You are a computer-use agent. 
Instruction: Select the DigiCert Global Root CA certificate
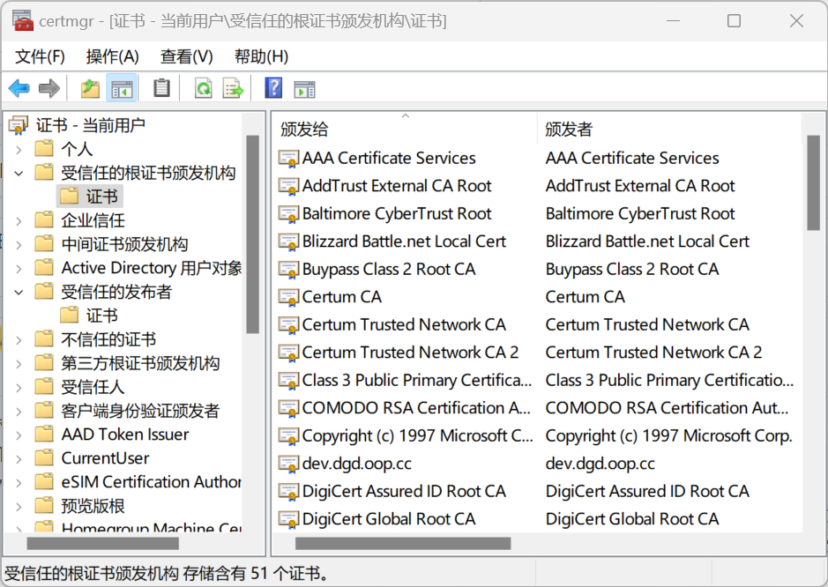pyautogui.click(x=388, y=519)
